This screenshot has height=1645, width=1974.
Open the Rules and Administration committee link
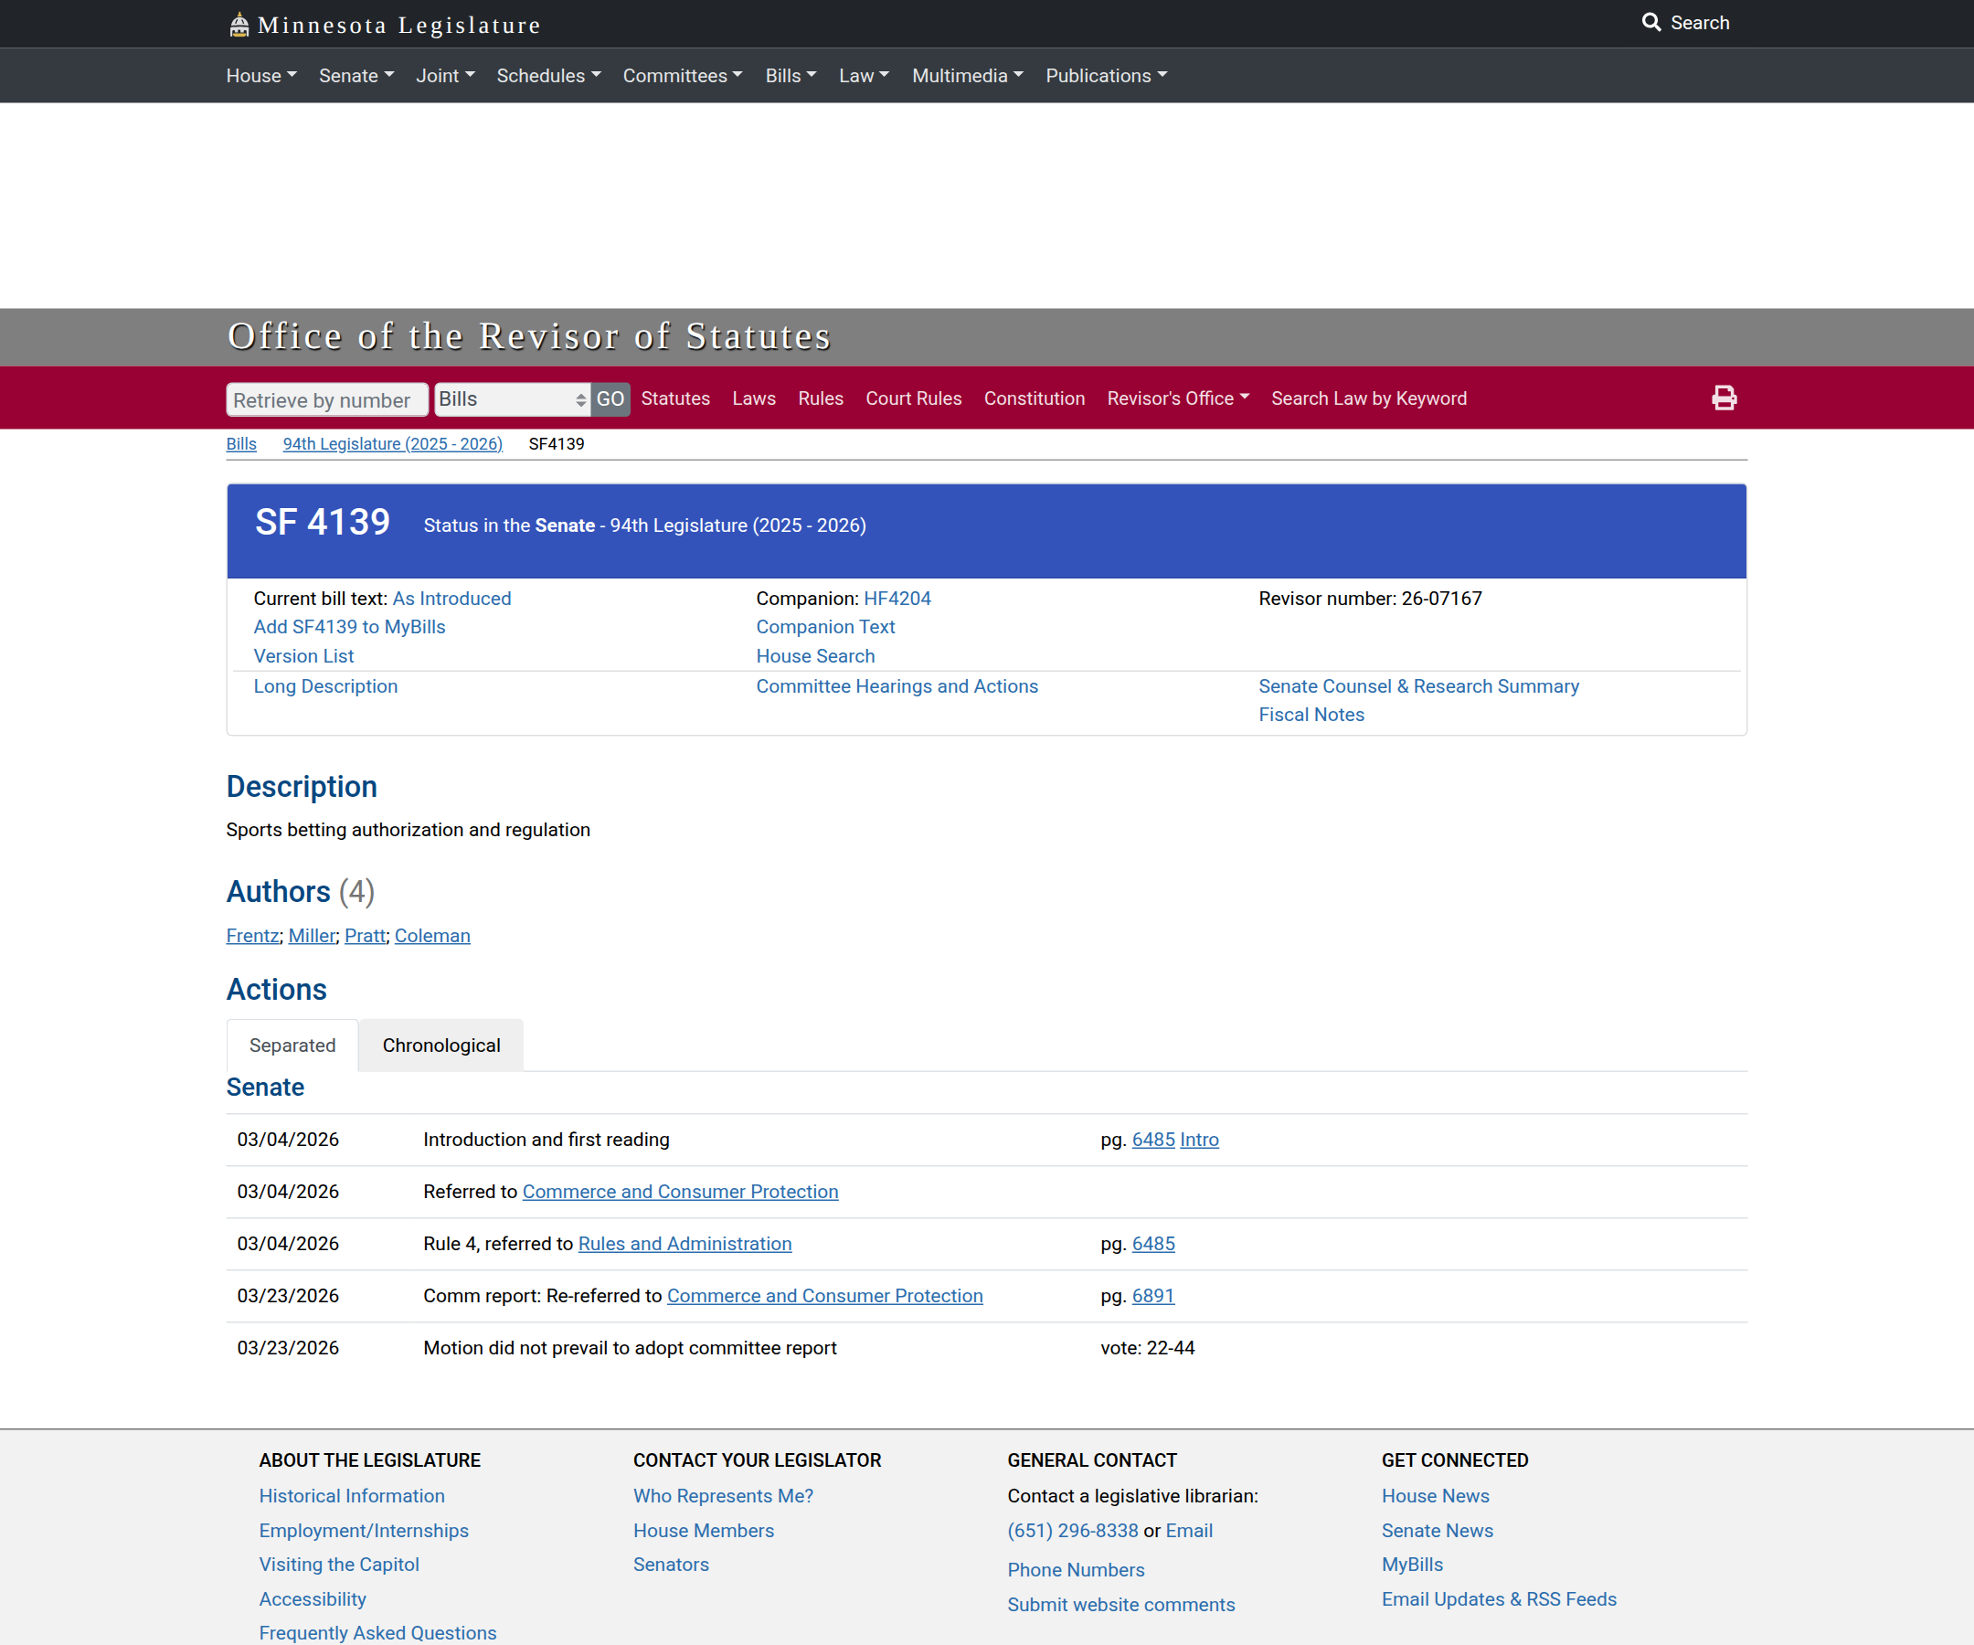(x=685, y=1243)
